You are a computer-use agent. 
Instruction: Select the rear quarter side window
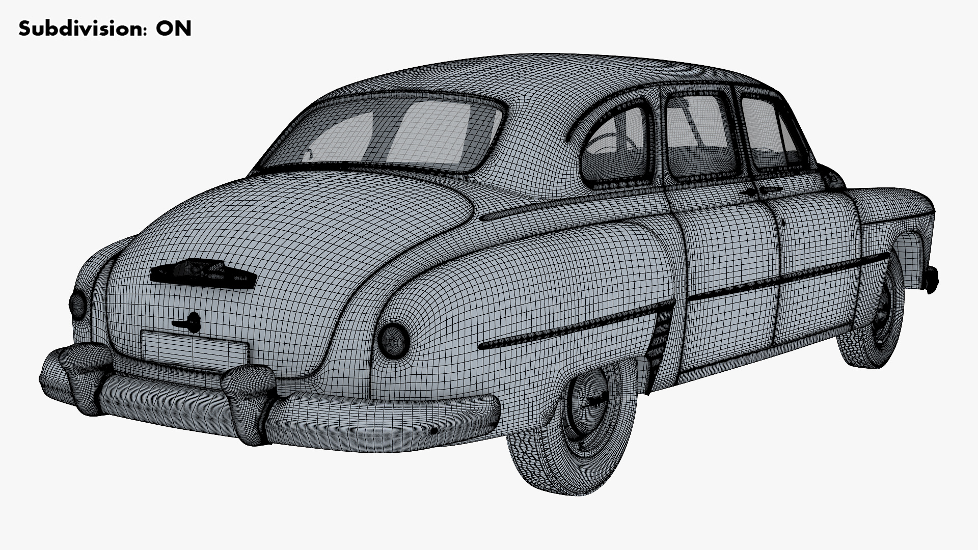click(616, 145)
